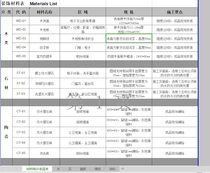This screenshot has width=210, height=173.
Task: Select the 室内防腐木 material name cell
Action: tap(43, 56)
